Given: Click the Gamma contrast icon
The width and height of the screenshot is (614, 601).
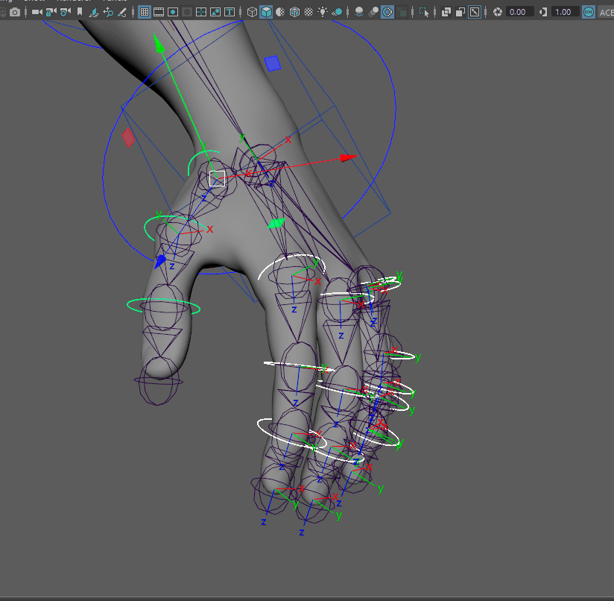Looking at the screenshot, I should 543,12.
